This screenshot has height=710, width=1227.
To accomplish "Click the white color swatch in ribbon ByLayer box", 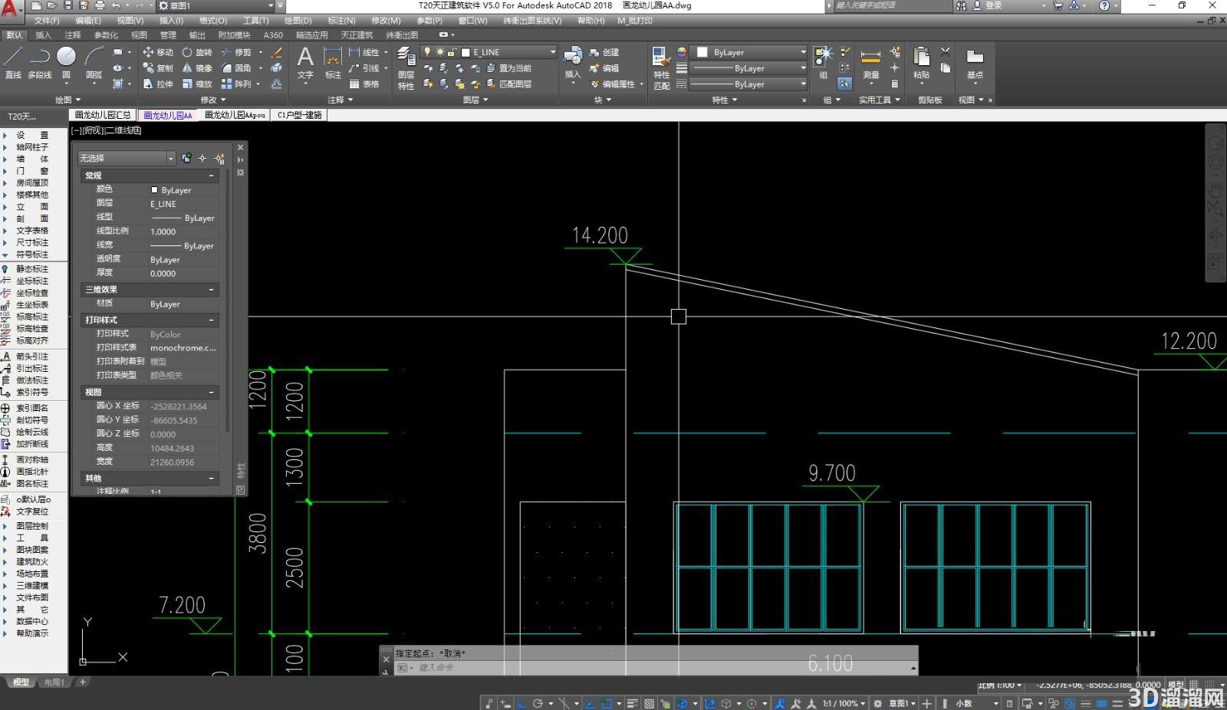I will point(702,52).
